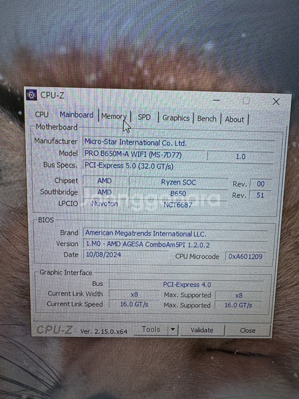Click the BIOS Version 1.M0 AGESA field
This screenshot has width=299, height=399.
[176, 244]
